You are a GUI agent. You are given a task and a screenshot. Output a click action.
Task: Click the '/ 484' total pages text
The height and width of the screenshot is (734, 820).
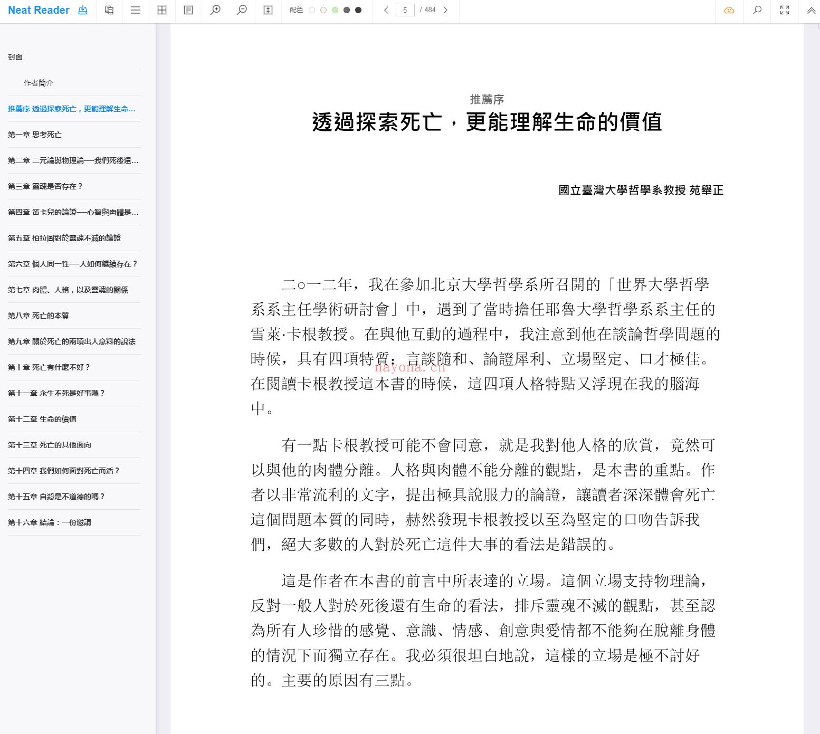click(428, 10)
